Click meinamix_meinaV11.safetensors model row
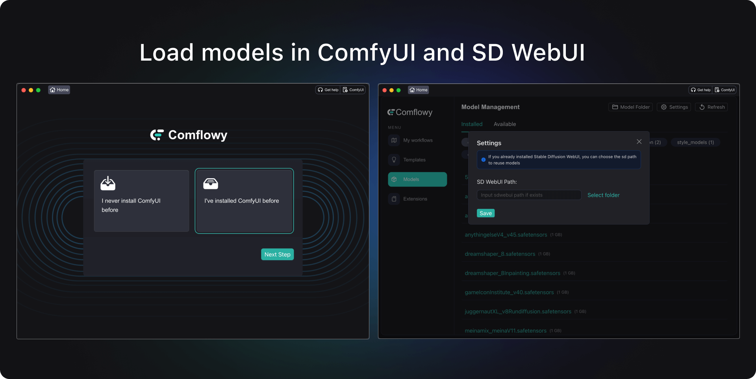Image resolution: width=756 pixels, height=379 pixels. (595, 330)
